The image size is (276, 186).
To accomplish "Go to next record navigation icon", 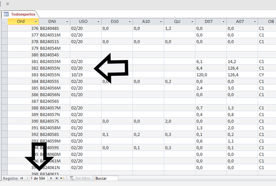I will coord(51,178).
